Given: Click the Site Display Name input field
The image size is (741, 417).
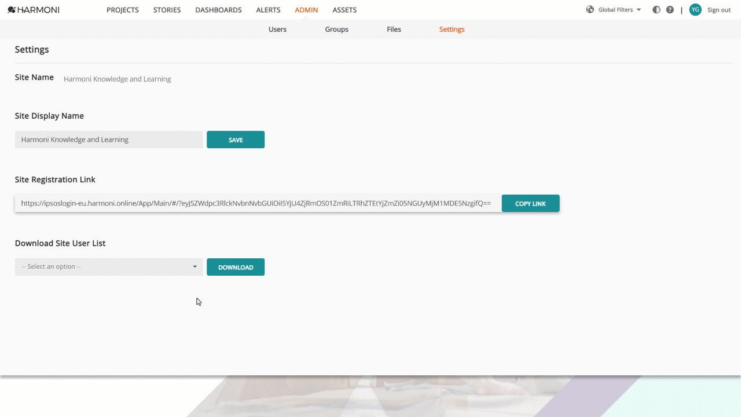Looking at the screenshot, I should pos(109,140).
